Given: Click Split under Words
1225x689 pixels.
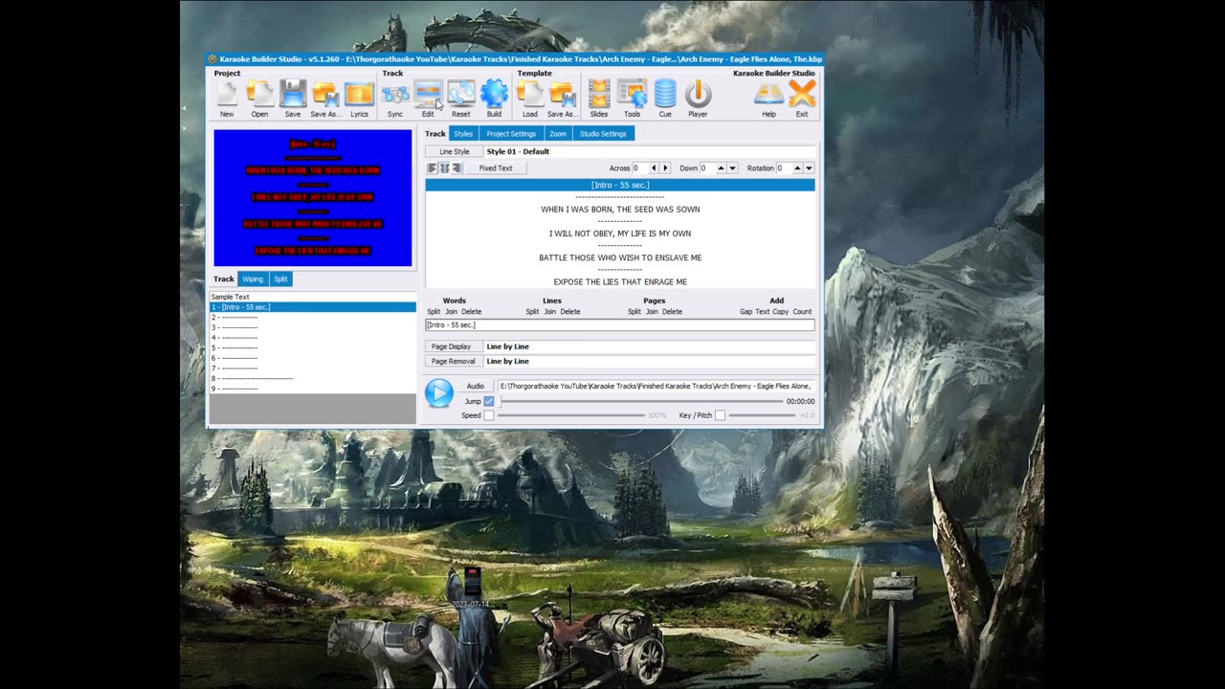Looking at the screenshot, I should tap(434, 312).
